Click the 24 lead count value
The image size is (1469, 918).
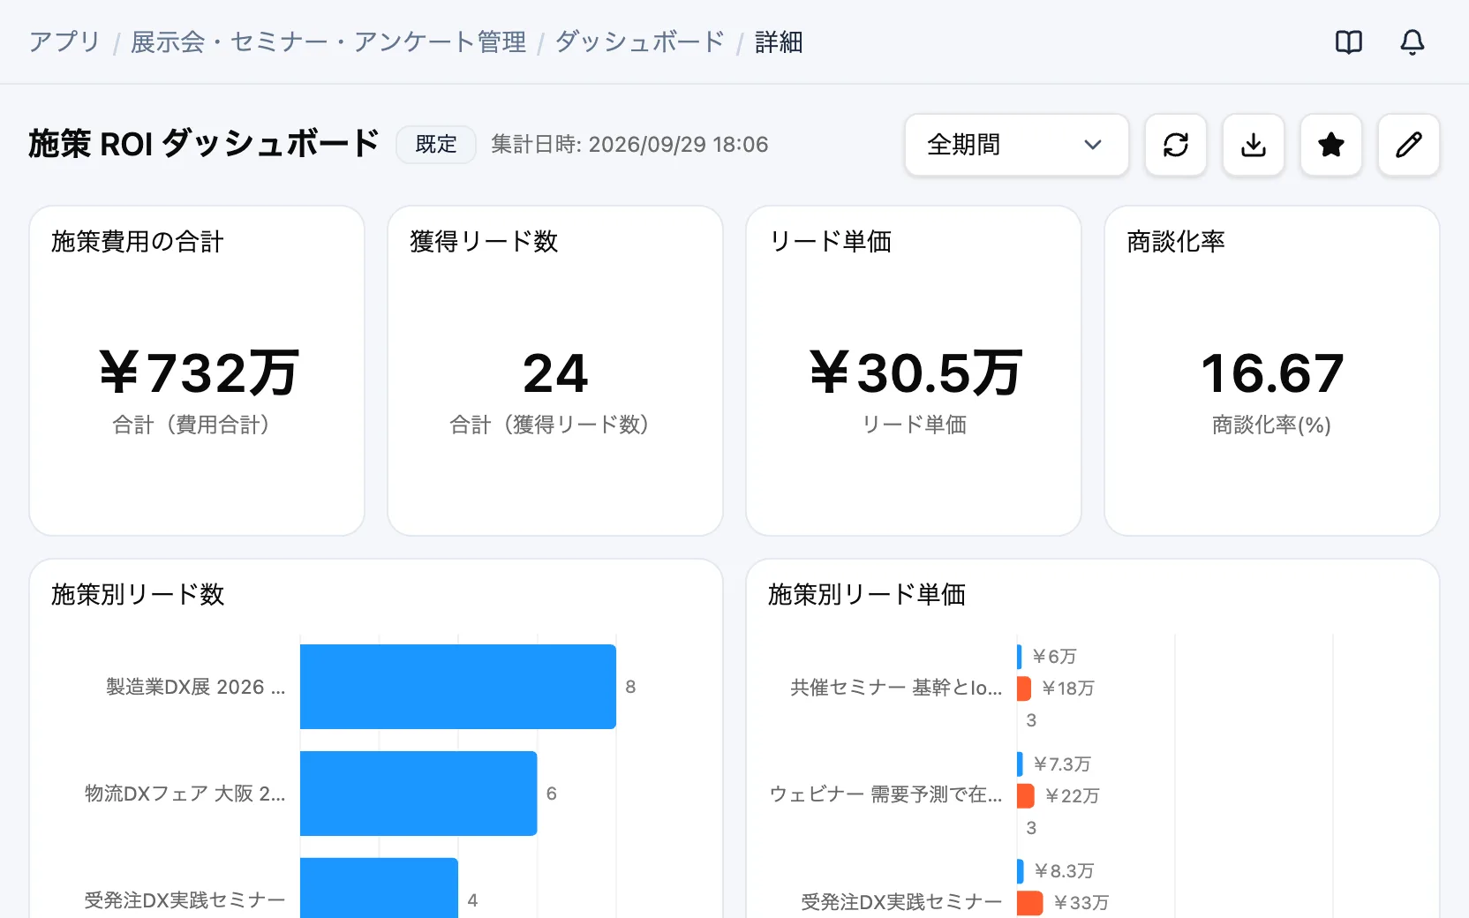(555, 373)
